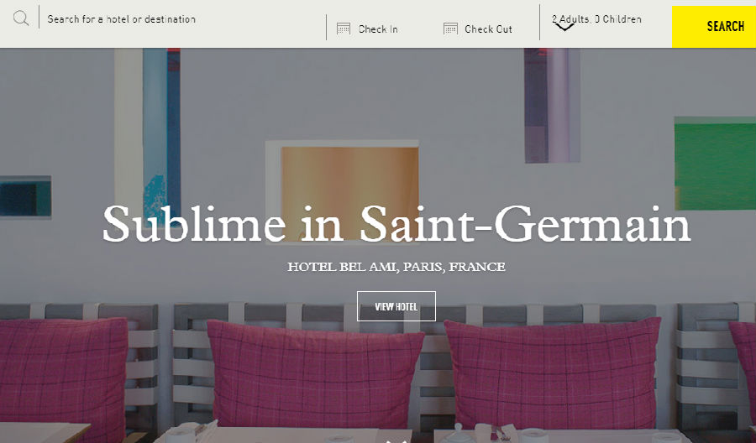This screenshot has width=756, height=443.
Task: Click the leftmost pink cushion in photo
Action: [63, 370]
